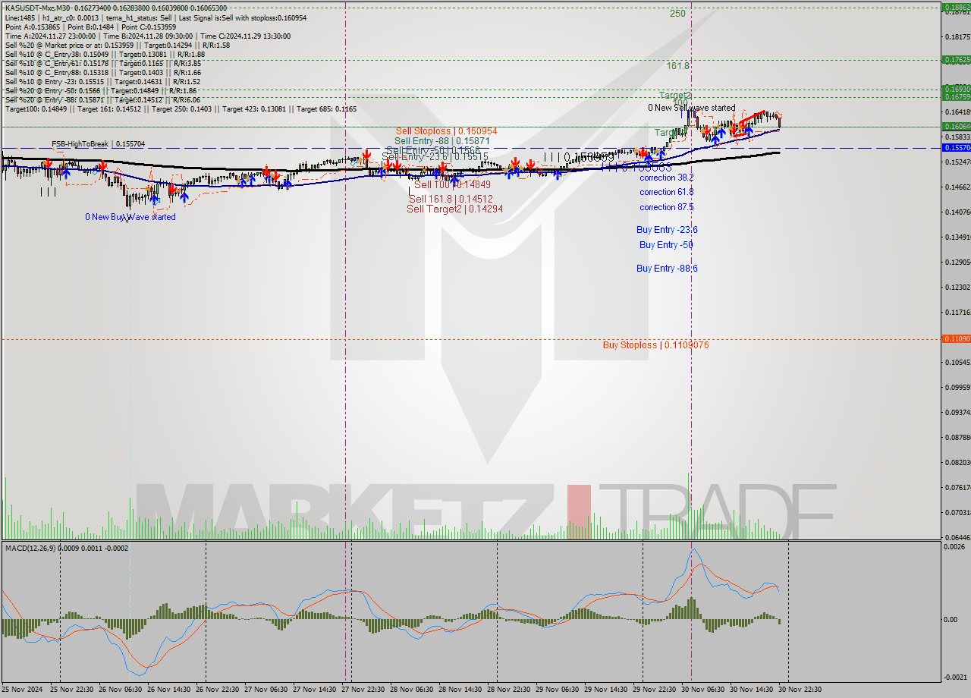Screen dimensions: 971x698
Task: Click the 'Sell Entry -88 | 0.15871' label
Action: [442, 141]
